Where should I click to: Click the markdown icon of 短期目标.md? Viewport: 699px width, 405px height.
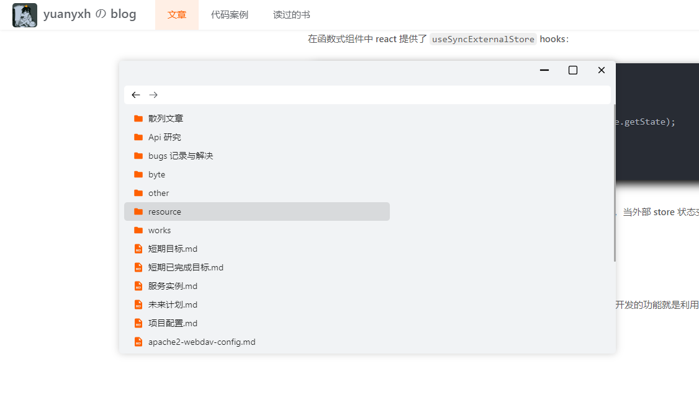(138, 249)
